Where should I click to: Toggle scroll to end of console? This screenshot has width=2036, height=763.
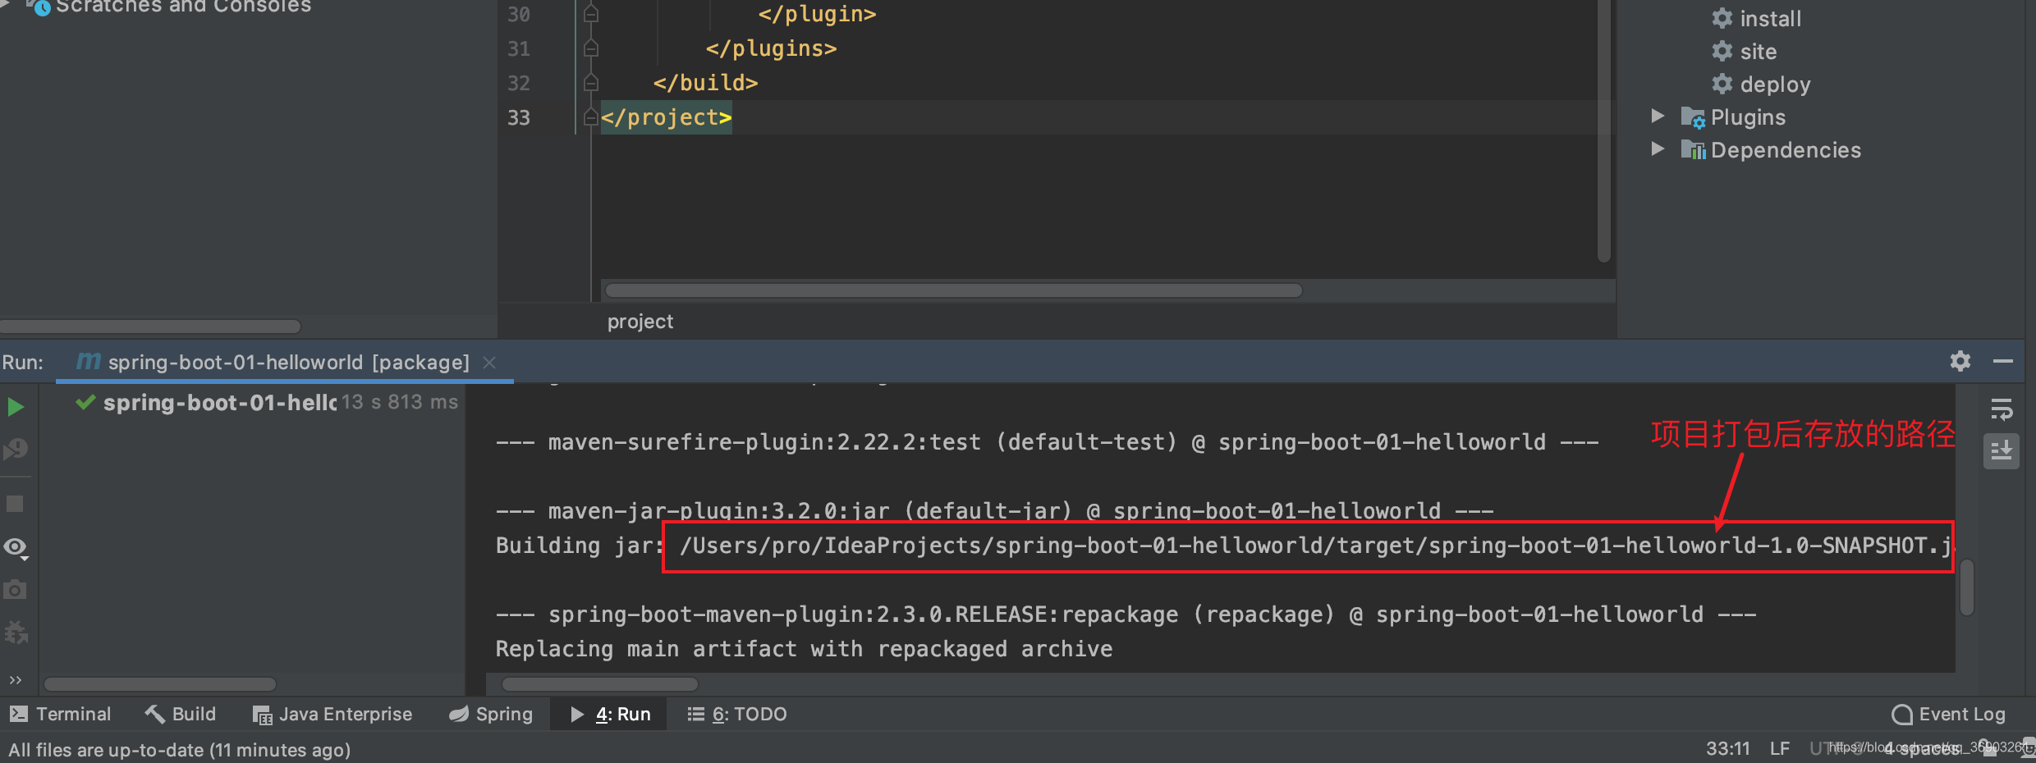[2002, 450]
